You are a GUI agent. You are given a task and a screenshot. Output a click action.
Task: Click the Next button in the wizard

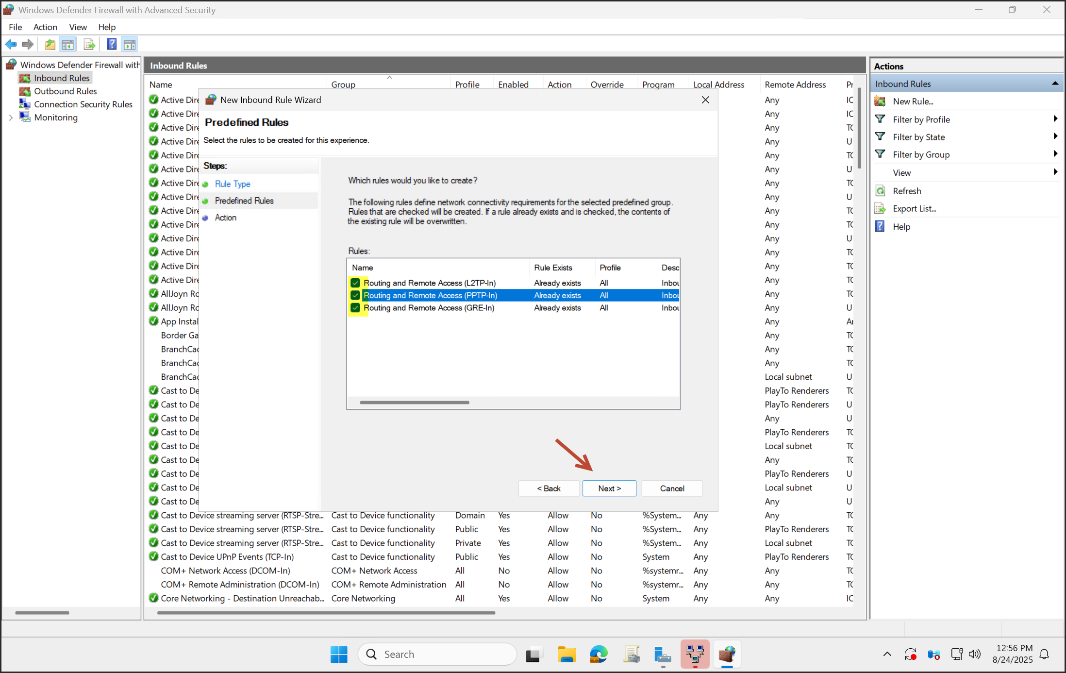click(x=609, y=488)
